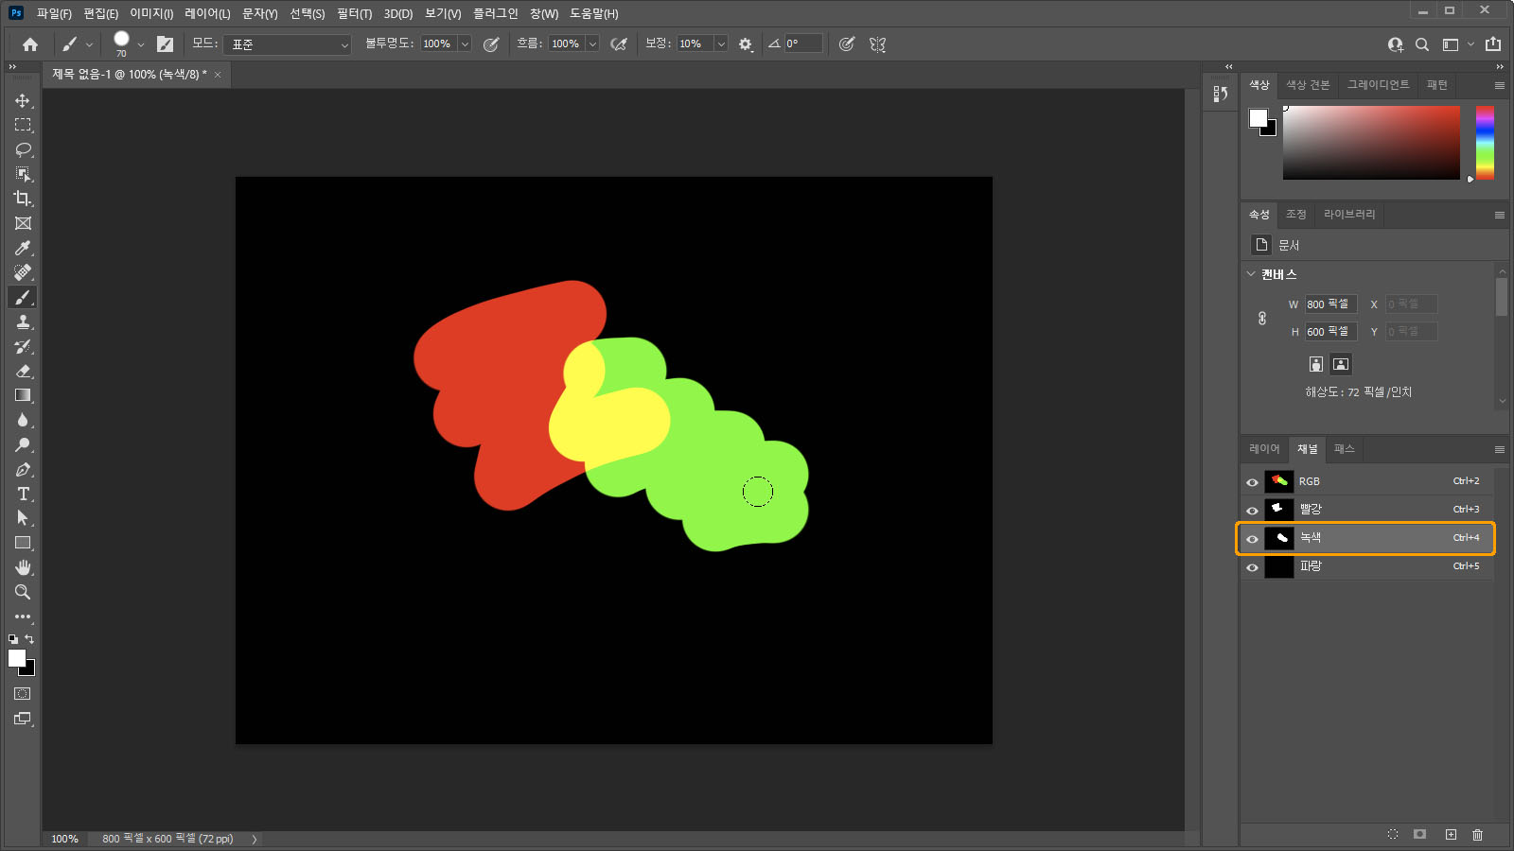Open brush preset picker arrow
The width and height of the screenshot is (1514, 851).
(141, 44)
